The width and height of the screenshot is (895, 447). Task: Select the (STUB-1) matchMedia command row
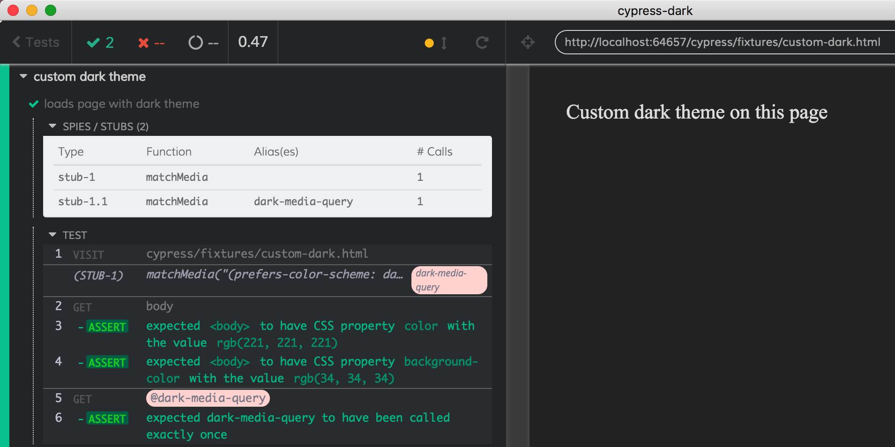pos(268,280)
